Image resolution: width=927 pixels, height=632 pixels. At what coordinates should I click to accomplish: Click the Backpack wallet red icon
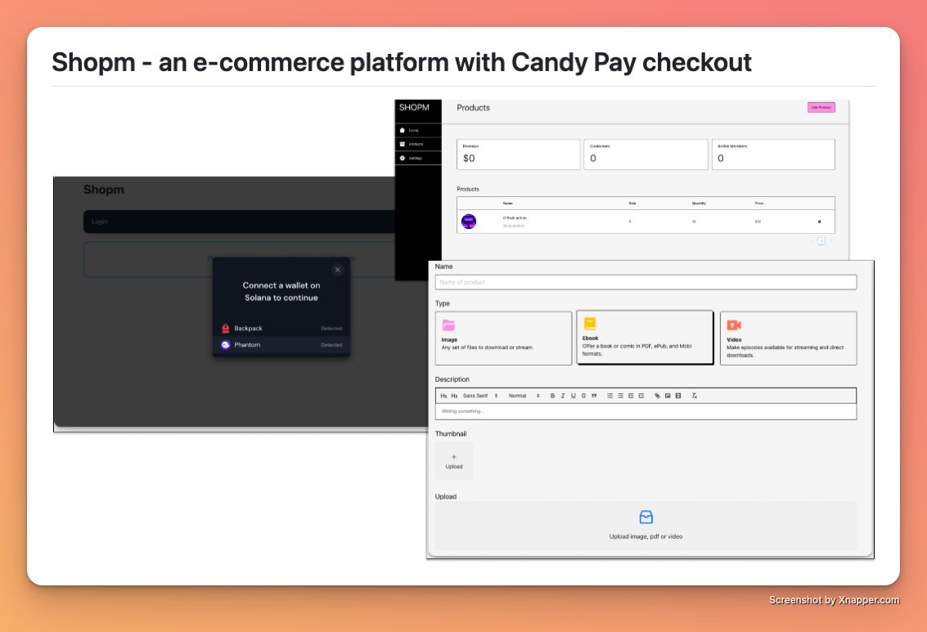tap(225, 329)
